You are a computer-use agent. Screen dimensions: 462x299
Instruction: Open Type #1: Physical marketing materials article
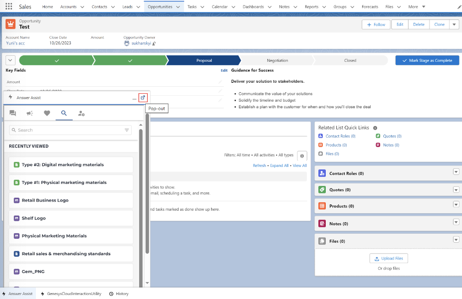pyautogui.click(x=71, y=182)
